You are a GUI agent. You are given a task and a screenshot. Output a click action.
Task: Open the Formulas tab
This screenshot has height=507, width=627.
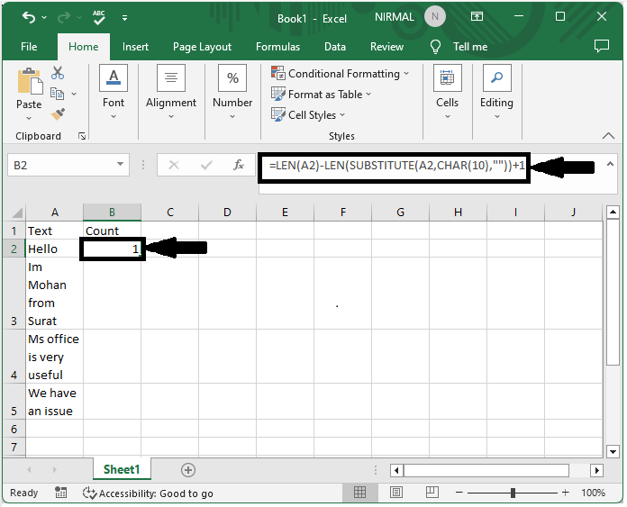point(277,47)
